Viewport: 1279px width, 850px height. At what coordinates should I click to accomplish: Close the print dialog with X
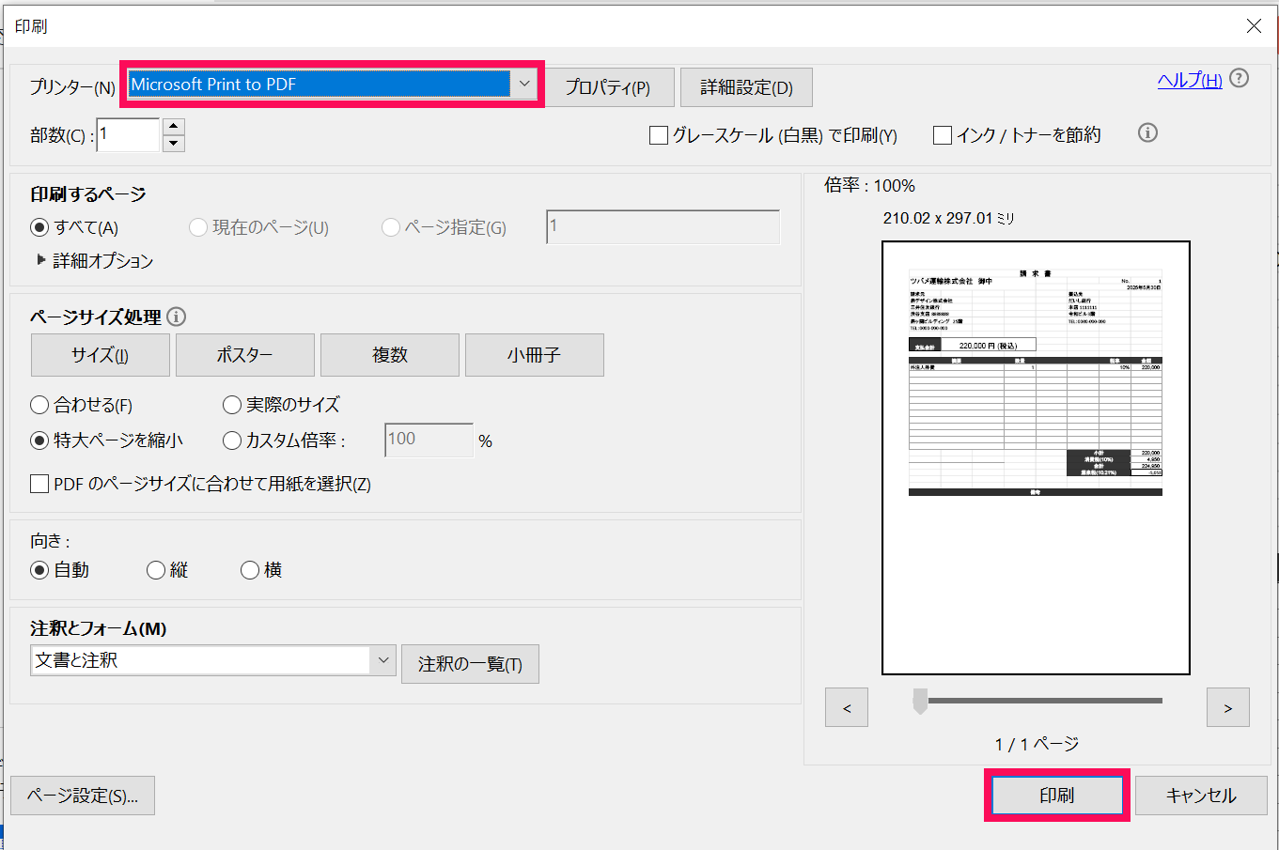pyautogui.click(x=1254, y=26)
